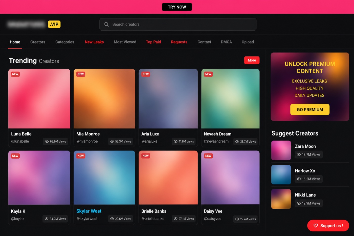Click the Support us ! button
The height and width of the screenshot is (236, 354).
(x=328, y=226)
